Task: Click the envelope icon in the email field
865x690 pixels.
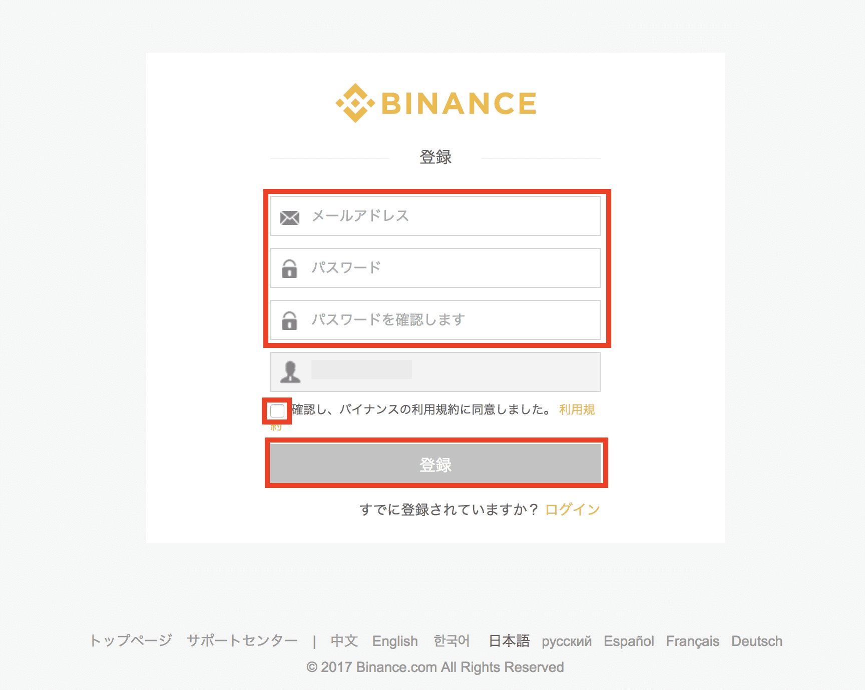Action: click(x=290, y=217)
